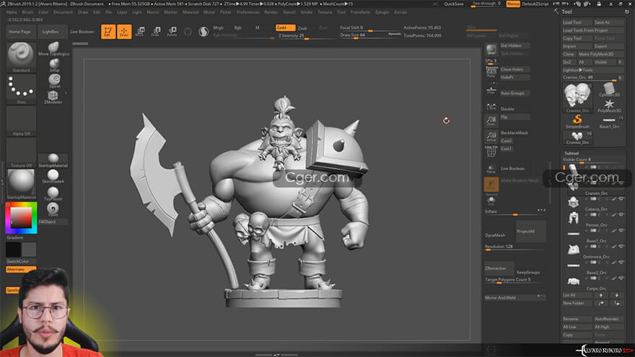
Task: Click the L.Sym local symmetry icon
Action: click(491, 106)
